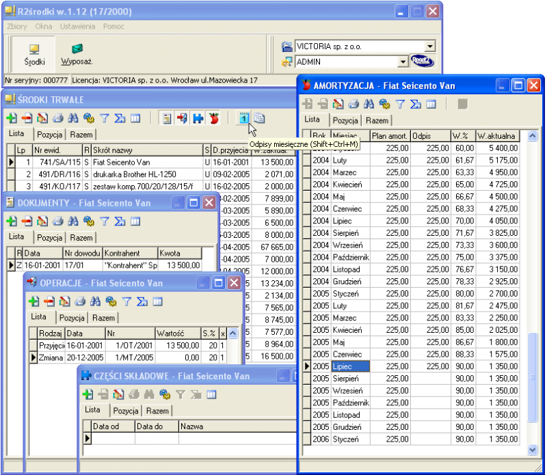The height and width of the screenshot is (475, 547).
Task: Click 'Kontrahent' column header in DOKUMENTY
Action: [x=131, y=253]
